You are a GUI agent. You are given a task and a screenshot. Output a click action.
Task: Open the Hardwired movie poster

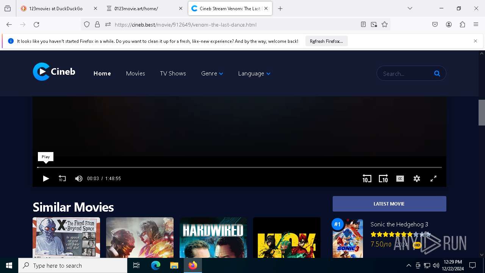pos(213,237)
